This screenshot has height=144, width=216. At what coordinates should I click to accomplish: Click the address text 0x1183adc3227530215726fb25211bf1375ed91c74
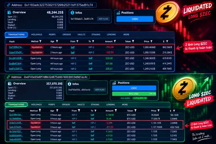[58, 5]
